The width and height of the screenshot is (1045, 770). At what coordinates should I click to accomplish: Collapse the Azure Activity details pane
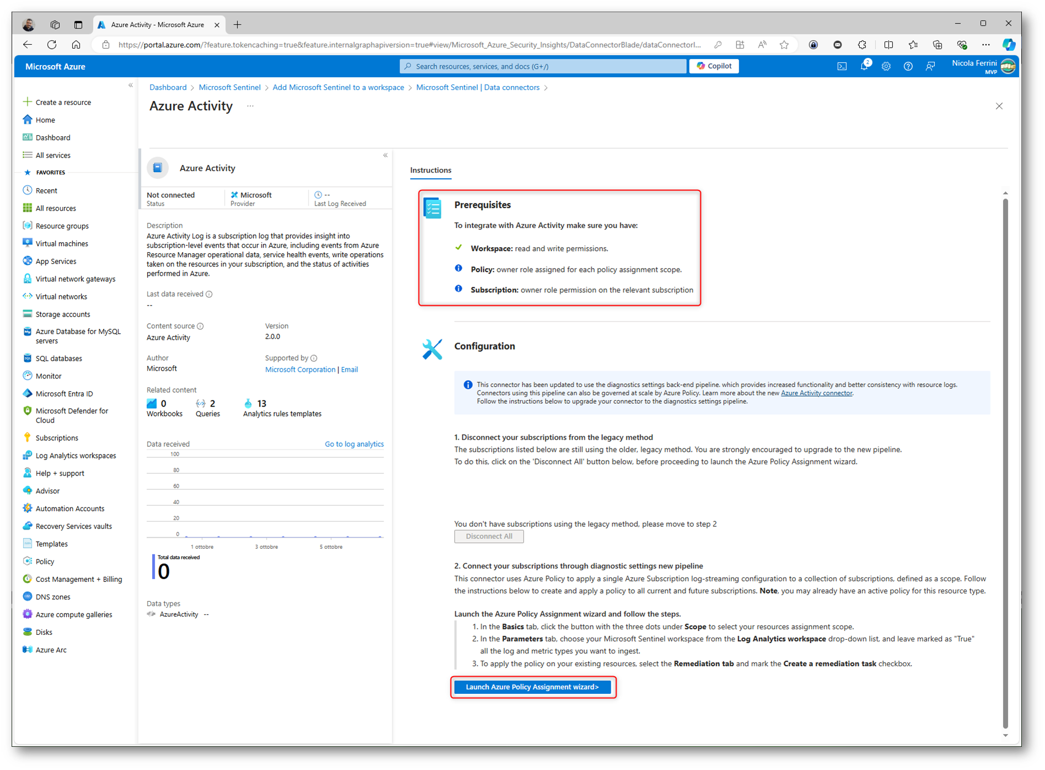tap(385, 156)
